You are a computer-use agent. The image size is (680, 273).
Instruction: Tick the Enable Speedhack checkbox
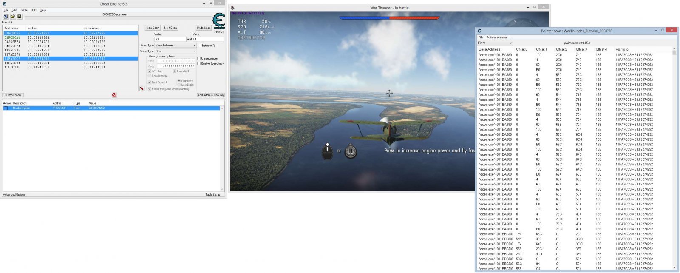199,63
